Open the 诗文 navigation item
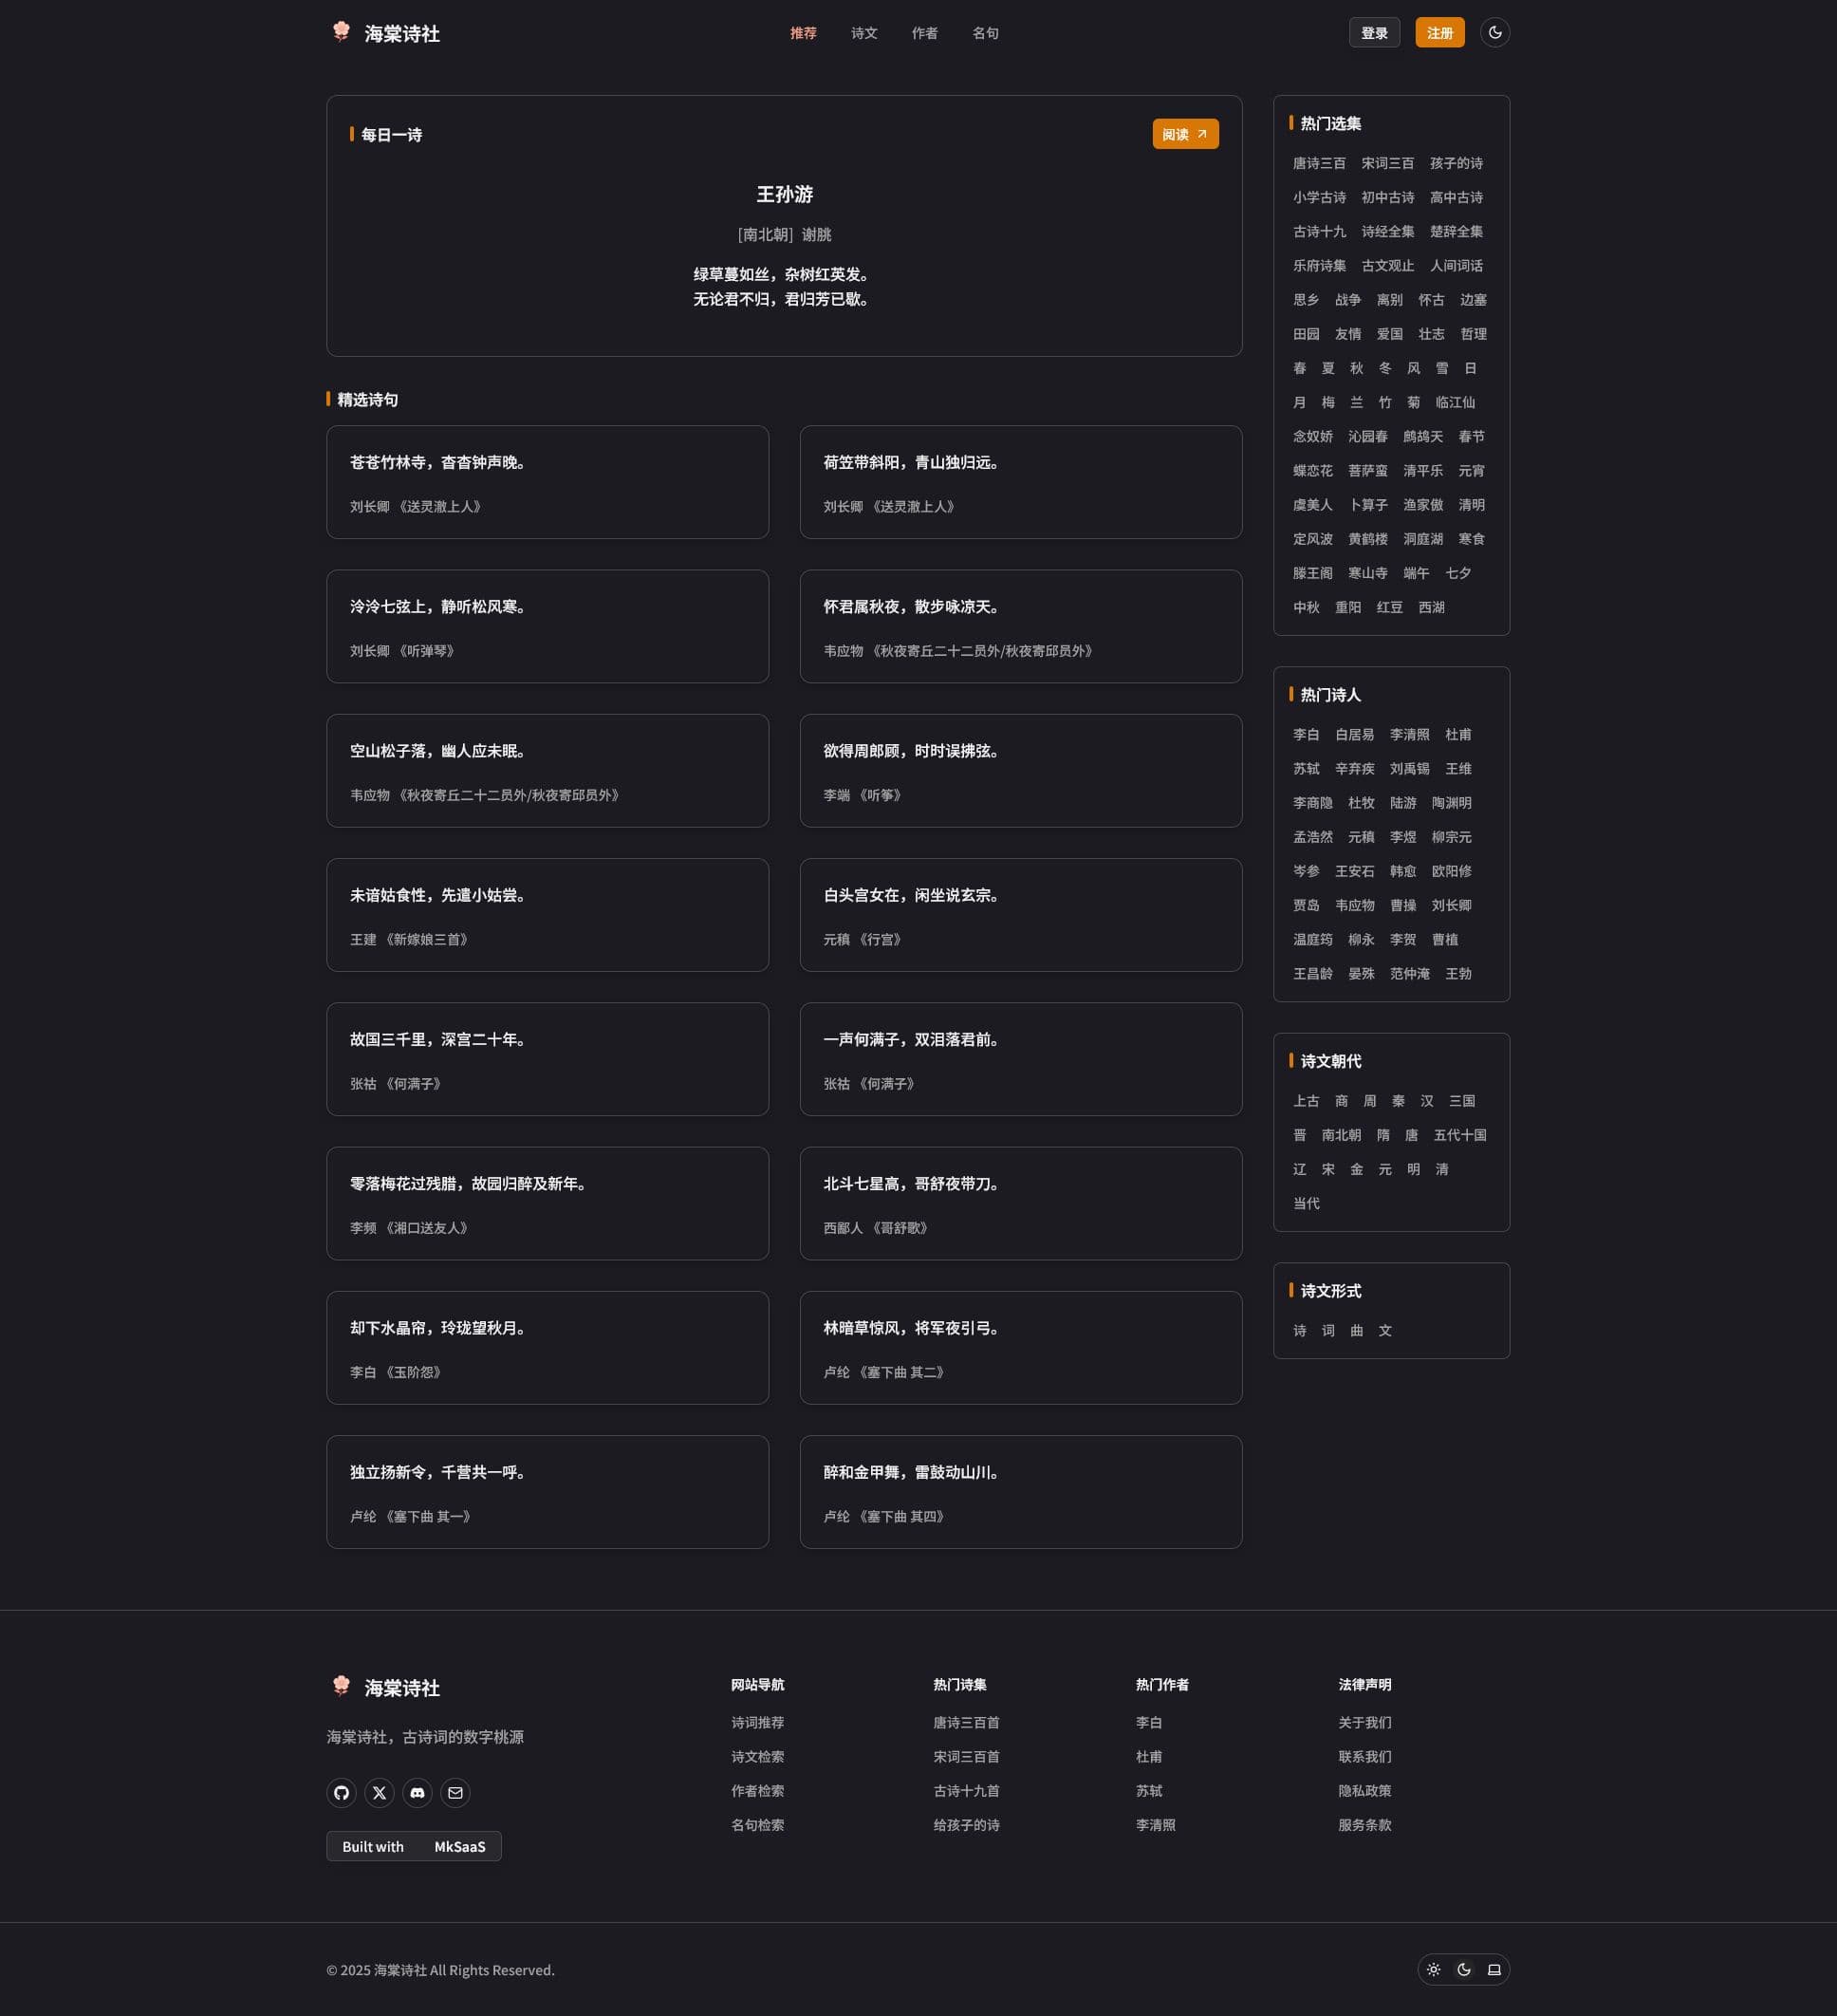The width and height of the screenshot is (1837, 2016). point(863,33)
